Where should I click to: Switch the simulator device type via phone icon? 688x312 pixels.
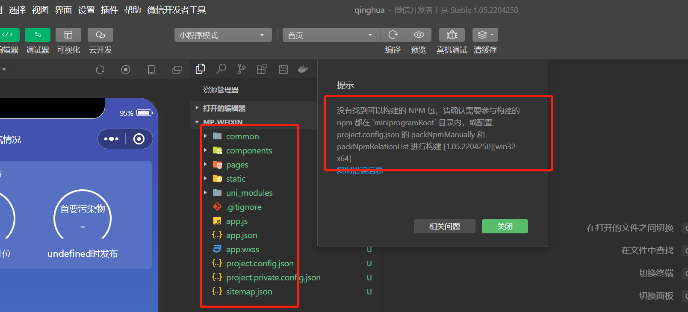151,70
